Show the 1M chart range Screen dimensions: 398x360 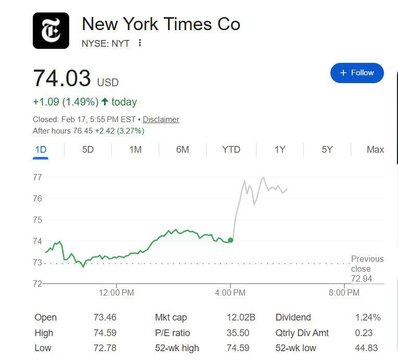pos(135,150)
